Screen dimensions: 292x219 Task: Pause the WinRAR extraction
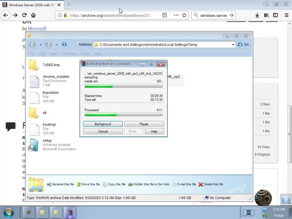pos(144,124)
